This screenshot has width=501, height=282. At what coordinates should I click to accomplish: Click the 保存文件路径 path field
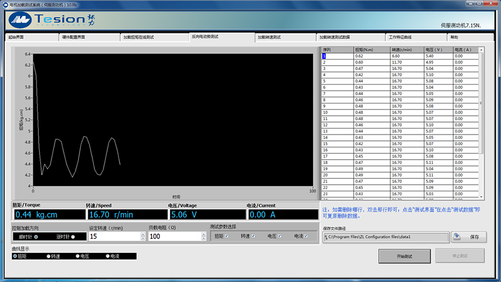pyautogui.click(x=386, y=237)
